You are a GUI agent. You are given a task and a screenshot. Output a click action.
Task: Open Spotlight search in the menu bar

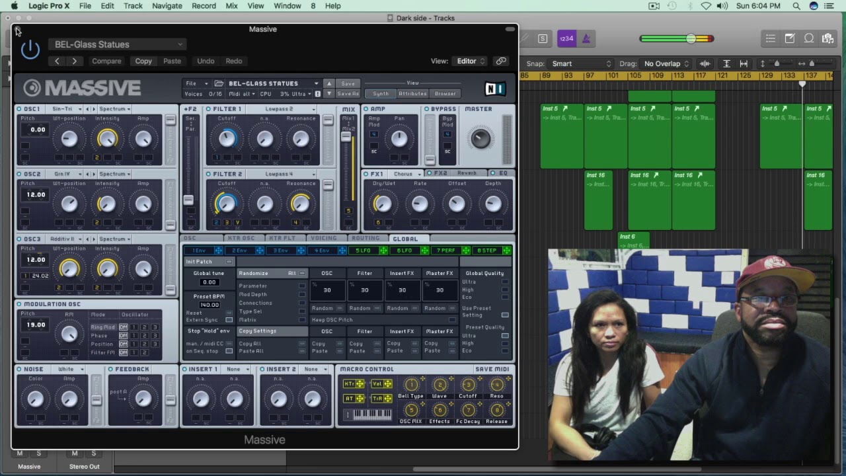pyautogui.click(x=796, y=6)
